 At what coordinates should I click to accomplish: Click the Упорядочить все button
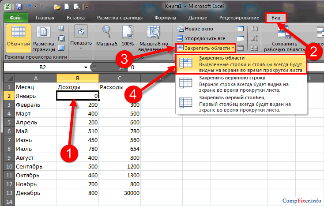tap(201, 38)
